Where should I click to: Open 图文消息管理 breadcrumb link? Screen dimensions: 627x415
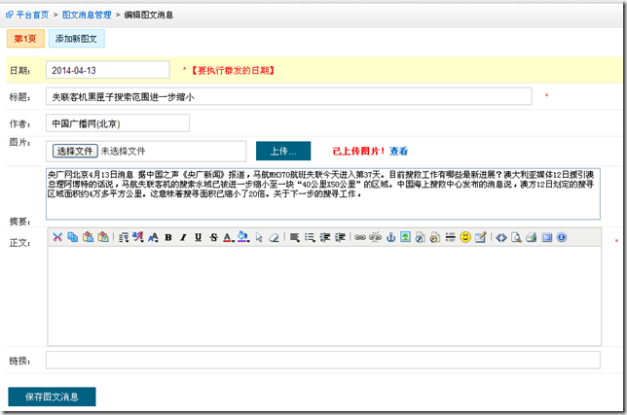coord(87,15)
